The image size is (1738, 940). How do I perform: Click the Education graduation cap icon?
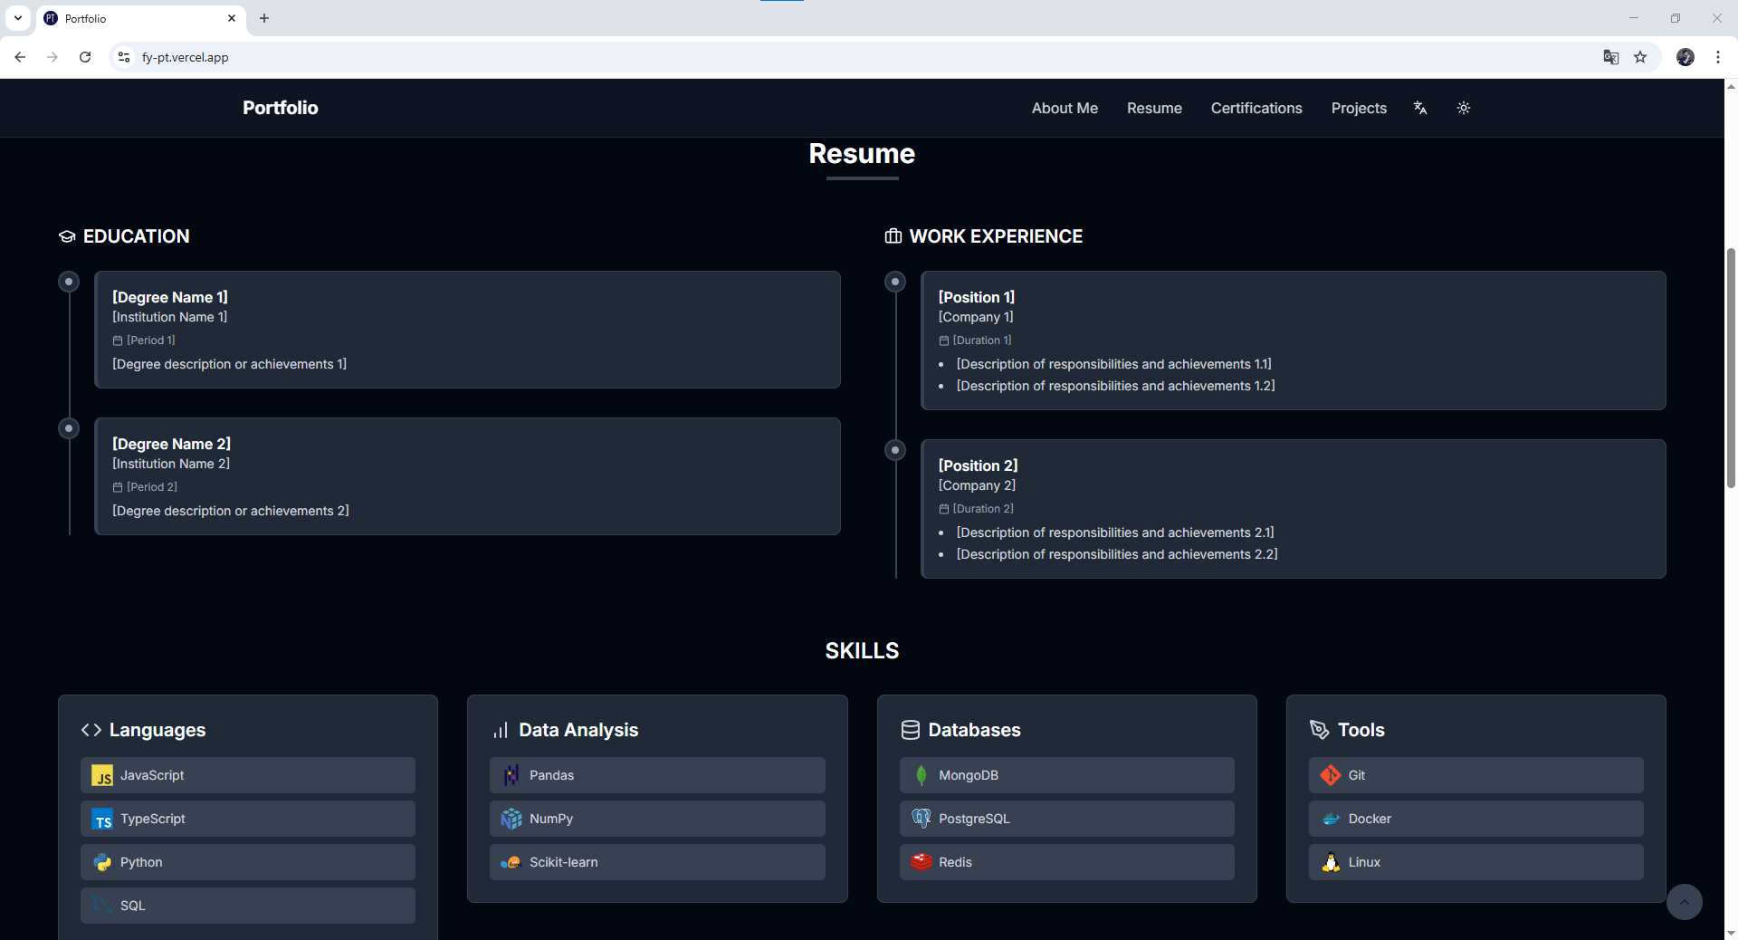(67, 236)
